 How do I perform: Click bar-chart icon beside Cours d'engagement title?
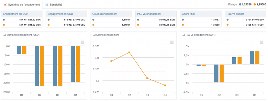(94, 35)
